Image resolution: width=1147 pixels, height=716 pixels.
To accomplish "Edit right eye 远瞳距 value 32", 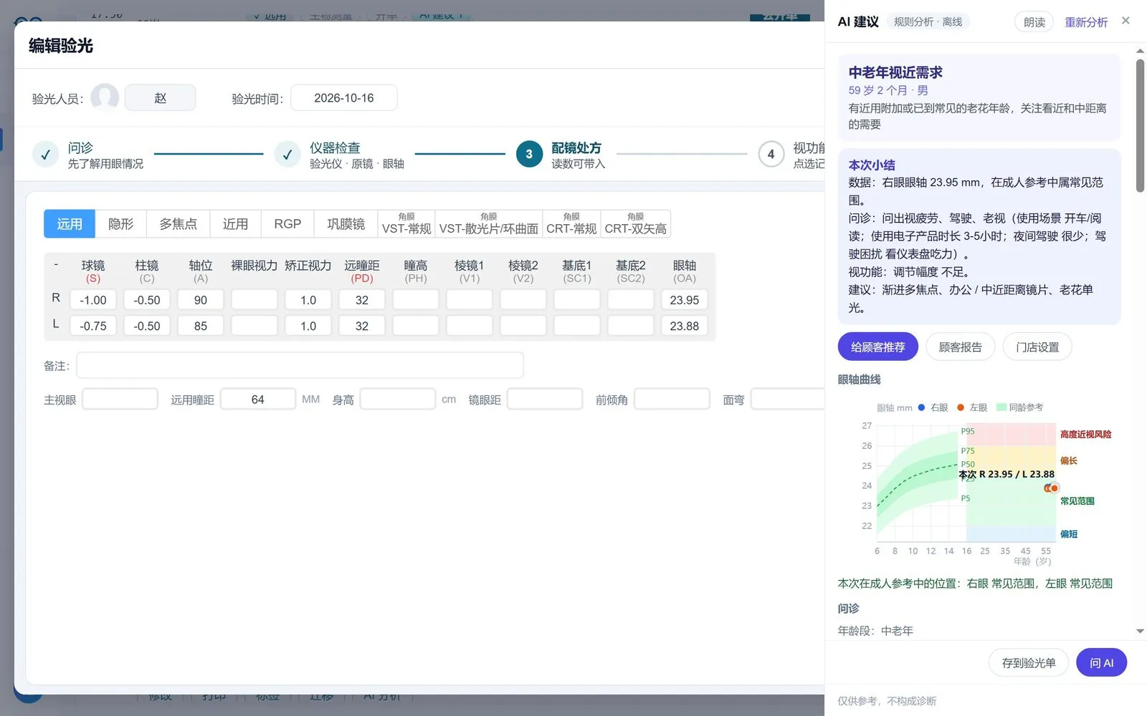I will (362, 300).
